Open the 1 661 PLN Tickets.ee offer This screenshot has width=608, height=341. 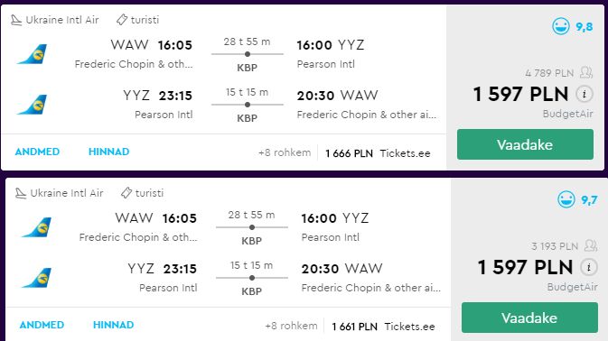383,327
